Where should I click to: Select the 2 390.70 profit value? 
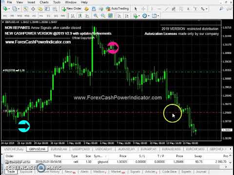pos(221,162)
